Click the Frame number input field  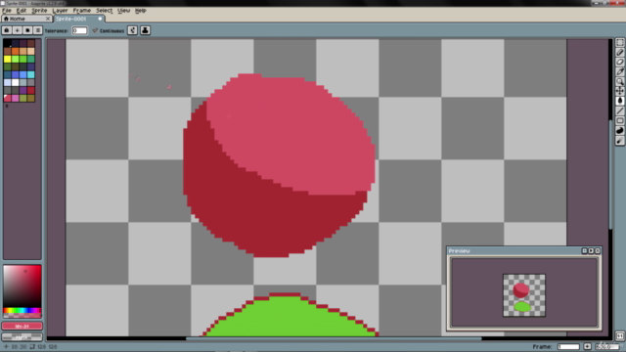point(568,346)
